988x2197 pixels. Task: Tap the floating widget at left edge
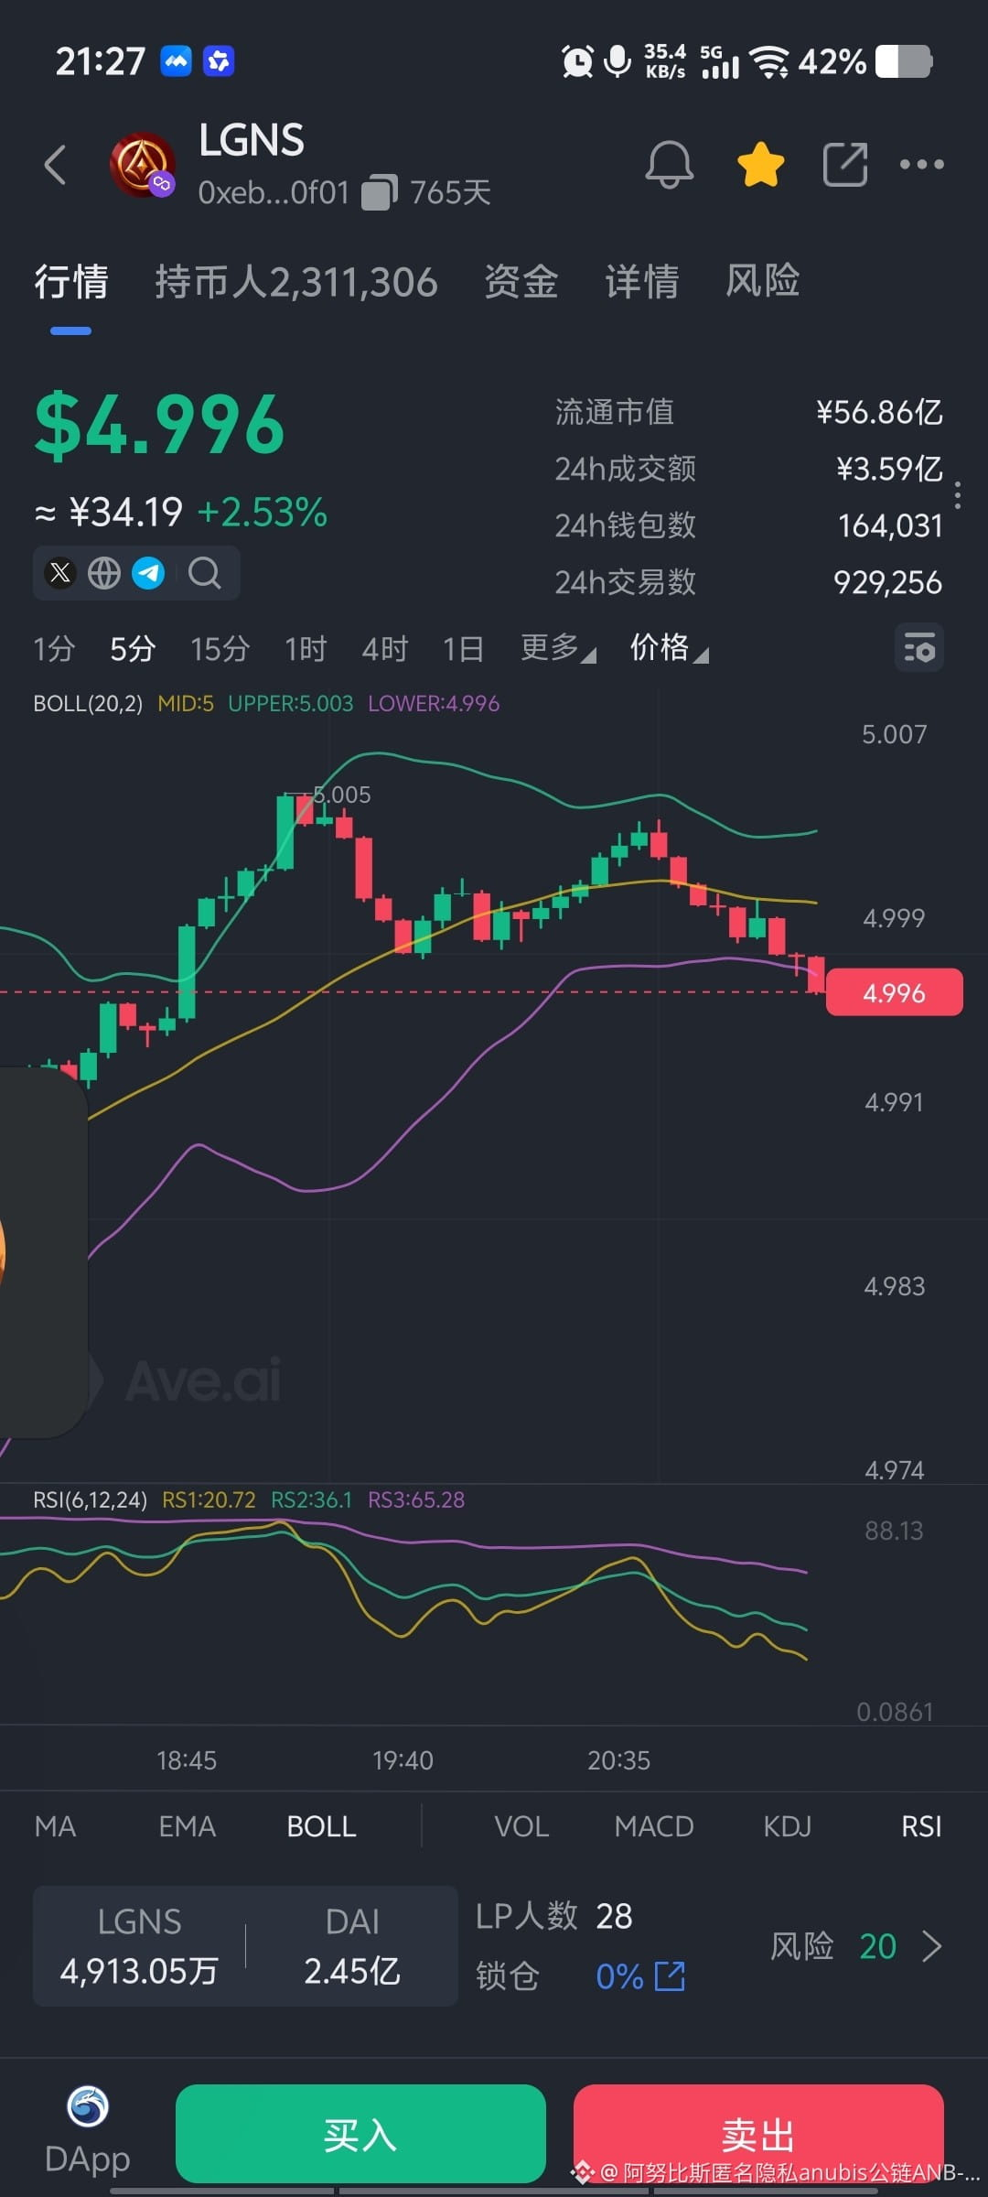tap(43, 1252)
